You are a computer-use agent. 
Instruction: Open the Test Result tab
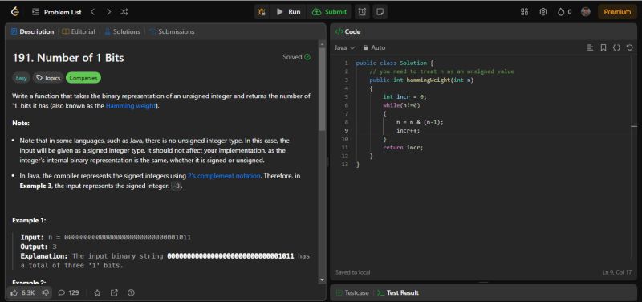point(398,292)
